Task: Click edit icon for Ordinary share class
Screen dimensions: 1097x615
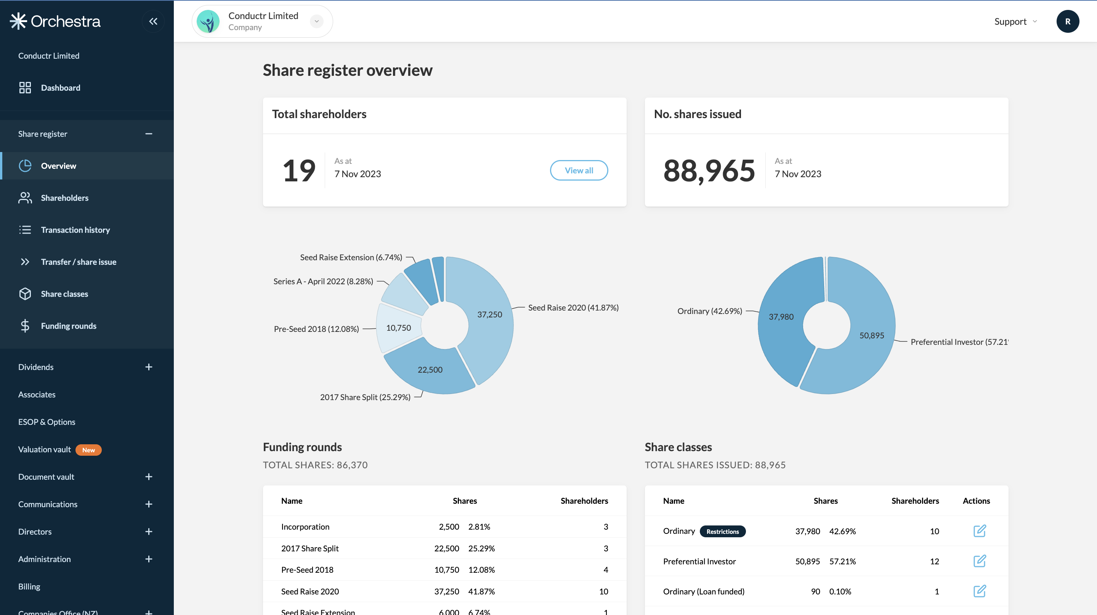Action: 979,531
